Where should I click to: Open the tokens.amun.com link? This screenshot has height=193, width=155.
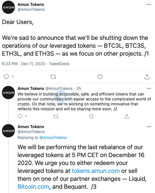coord(96,171)
